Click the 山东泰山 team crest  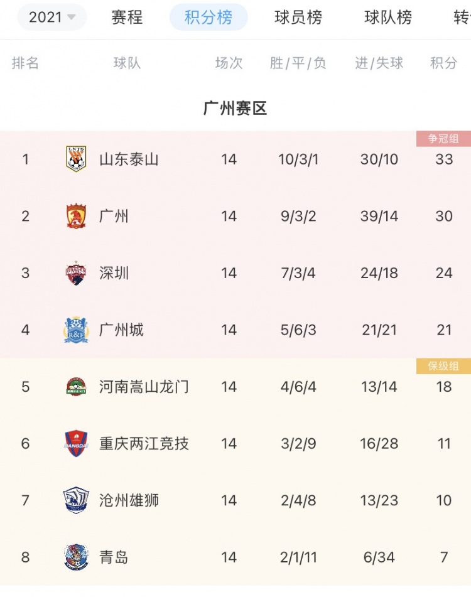coord(76,159)
